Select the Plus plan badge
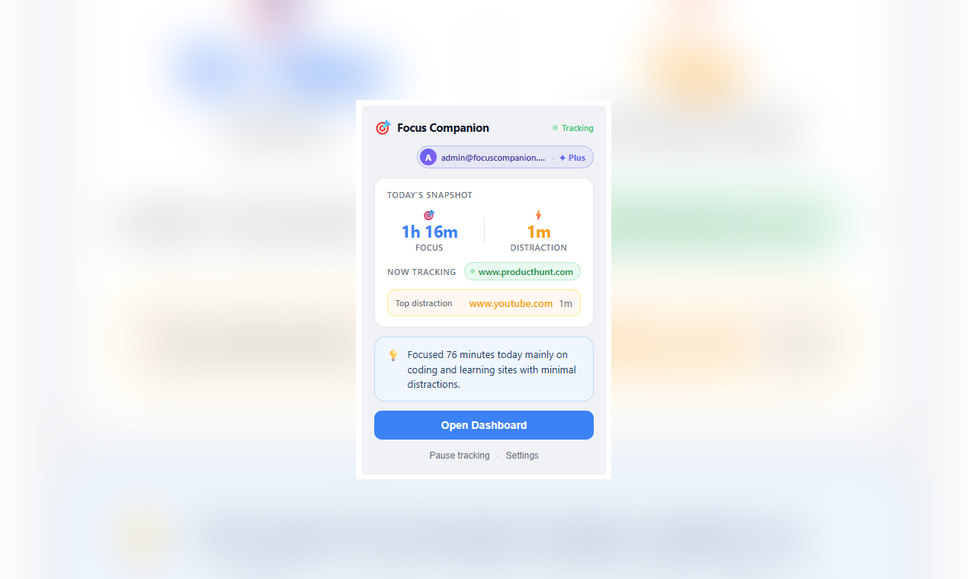 click(572, 158)
